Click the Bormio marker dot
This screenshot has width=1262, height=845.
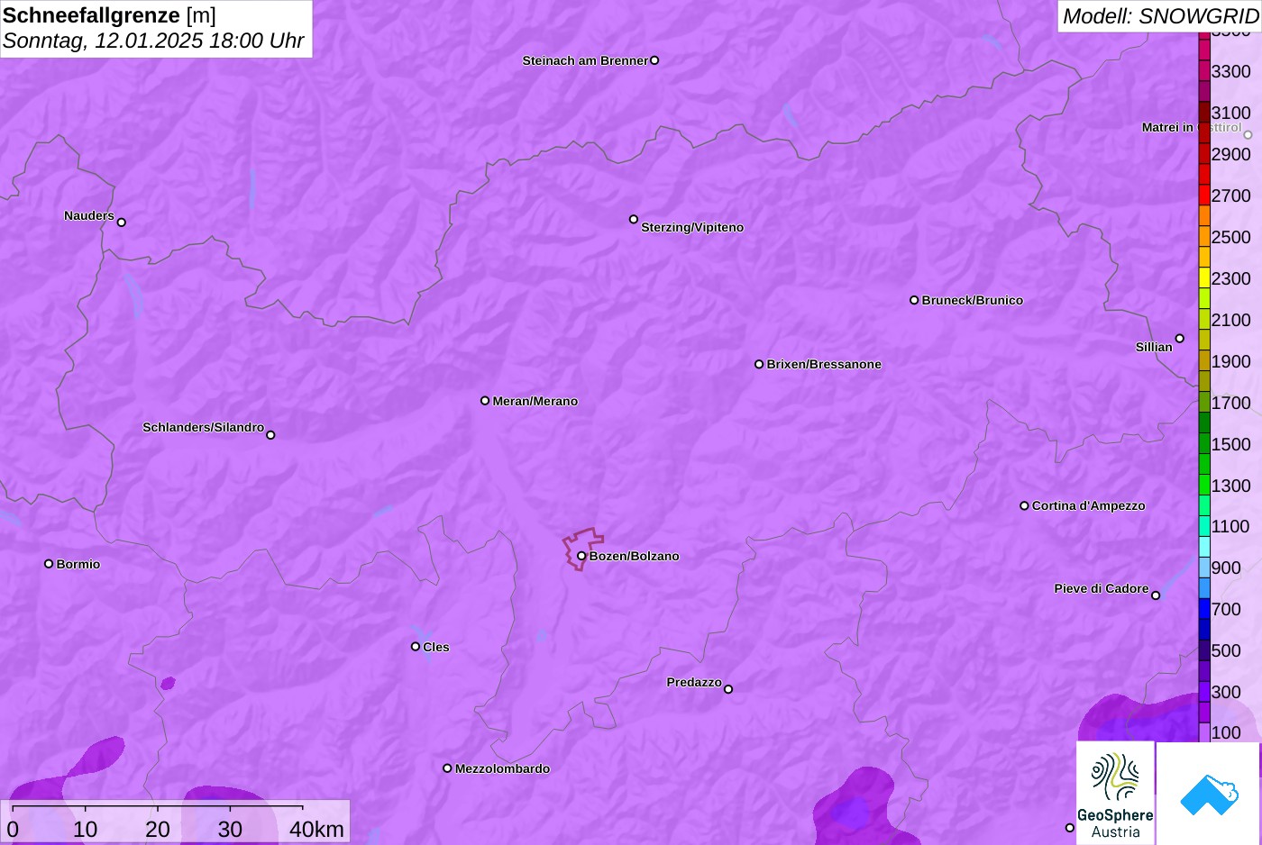click(49, 564)
